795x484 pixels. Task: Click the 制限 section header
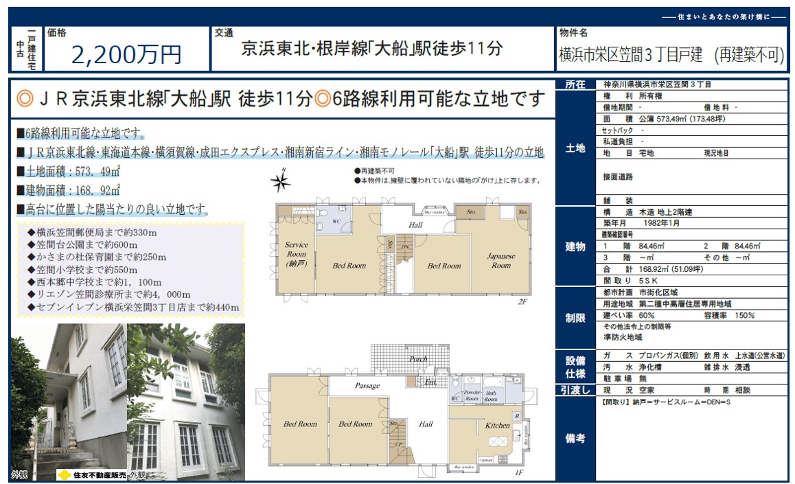coord(575,319)
